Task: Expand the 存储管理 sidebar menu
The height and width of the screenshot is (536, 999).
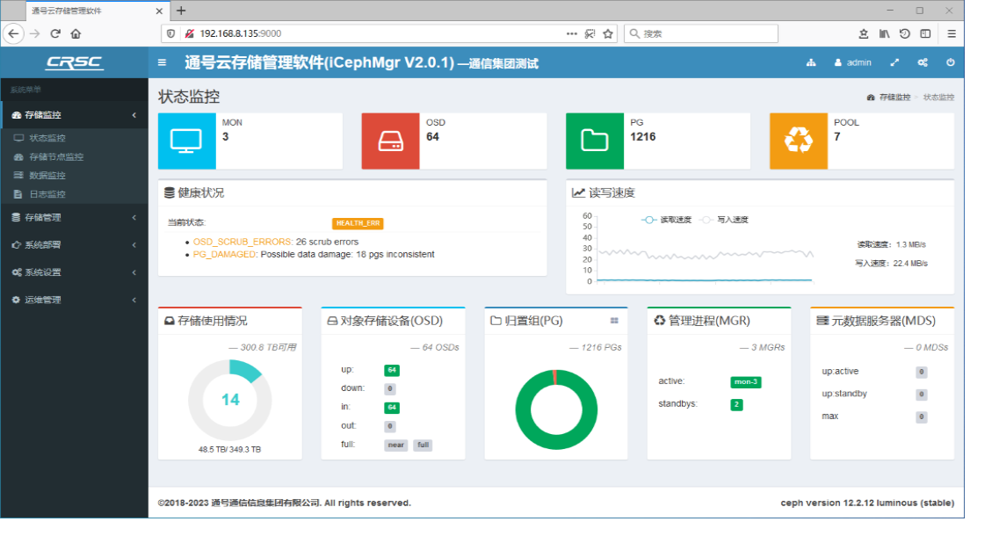Action: pyautogui.click(x=74, y=217)
